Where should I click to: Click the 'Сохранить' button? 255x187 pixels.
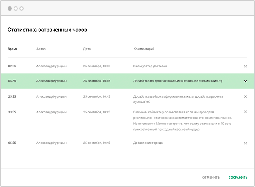(x=238, y=178)
